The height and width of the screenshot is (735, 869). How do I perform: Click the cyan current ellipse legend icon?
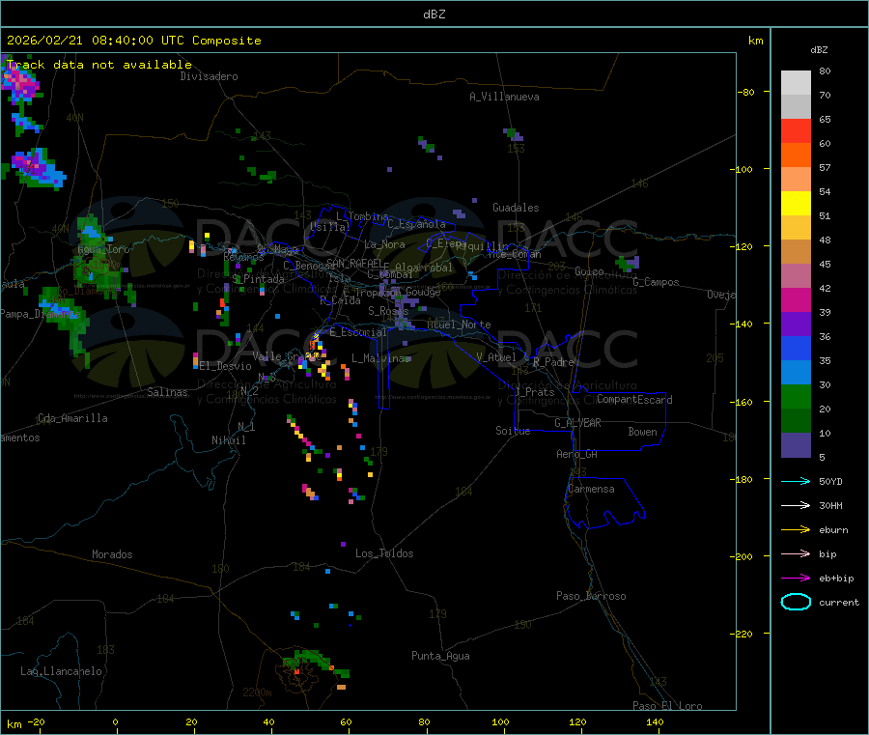tap(796, 602)
